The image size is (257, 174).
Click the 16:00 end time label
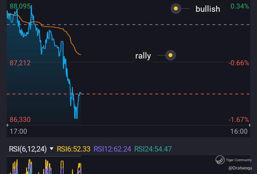coord(239,131)
